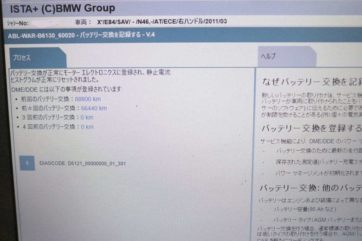The height and width of the screenshot is (241, 362).
Task: Click the DIAGCODE D6121_00000000_01_301 text
Action: [x=83, y=164]
